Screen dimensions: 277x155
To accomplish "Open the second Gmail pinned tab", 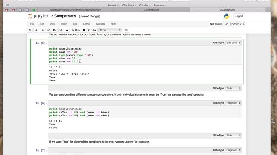I will tap(13, 10).
